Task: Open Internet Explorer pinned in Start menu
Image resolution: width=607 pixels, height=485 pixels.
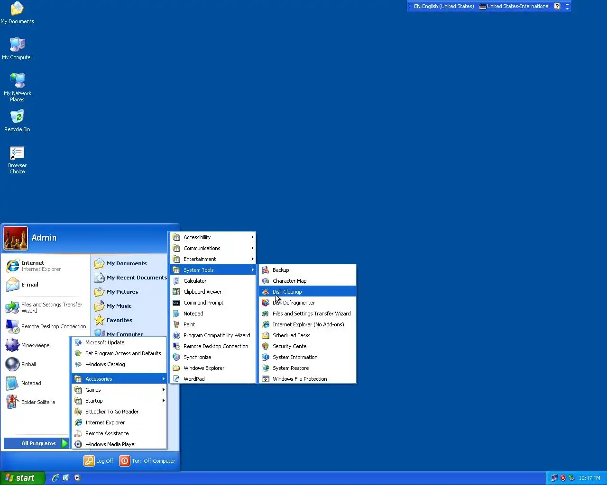Action: pyautogui.click(x=46, y=266)
